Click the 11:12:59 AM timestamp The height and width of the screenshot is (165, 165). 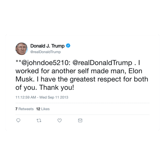coord(26,97)
